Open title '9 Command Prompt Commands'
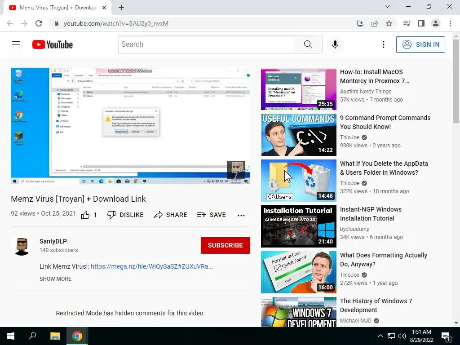This screenshot has width=460, height=345. (385, 122)
